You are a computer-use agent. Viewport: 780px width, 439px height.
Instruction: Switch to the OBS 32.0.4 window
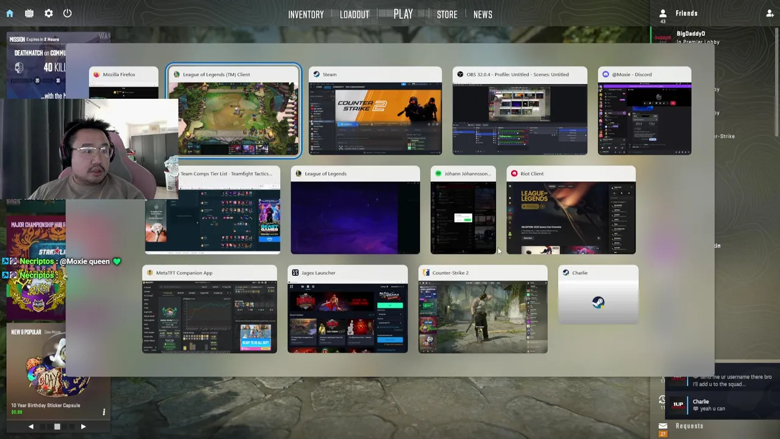coord(520,111)
